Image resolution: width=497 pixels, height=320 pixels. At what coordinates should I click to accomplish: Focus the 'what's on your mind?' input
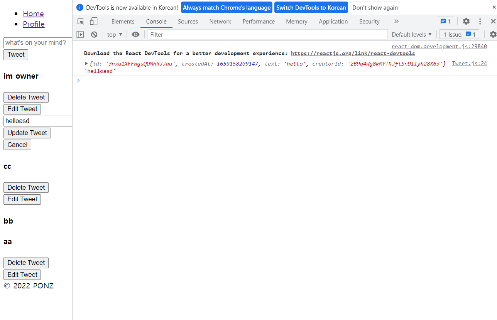point(38,42)
